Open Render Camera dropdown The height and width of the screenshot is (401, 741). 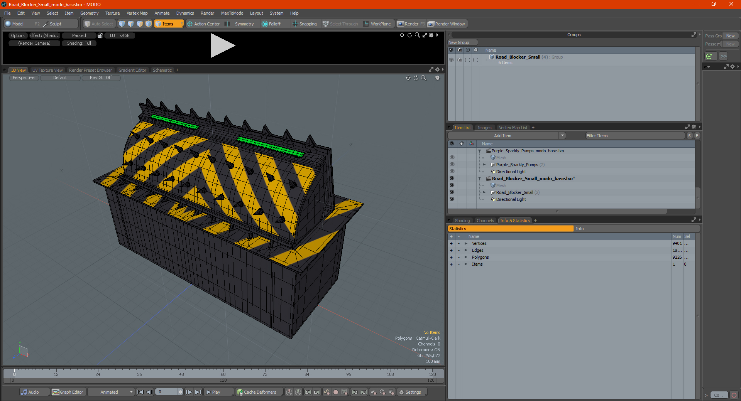click(x=34, y=43)
